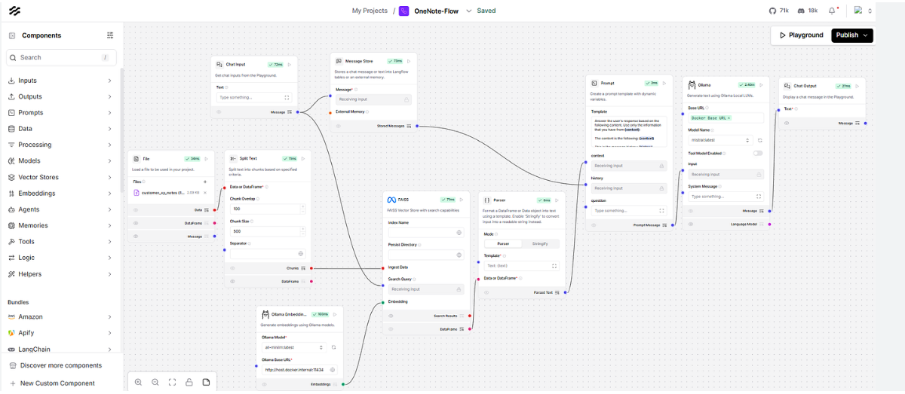
Task: Open the Discord community icon link
Action: pyautogui.click(x=801, y=11)
